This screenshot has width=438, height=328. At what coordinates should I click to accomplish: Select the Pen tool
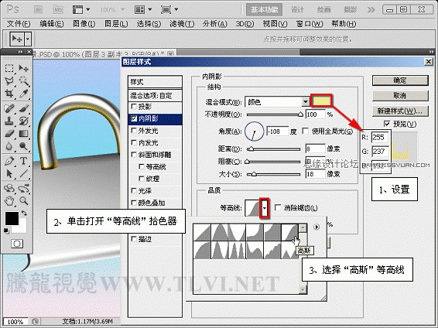[x=9, y=161]
